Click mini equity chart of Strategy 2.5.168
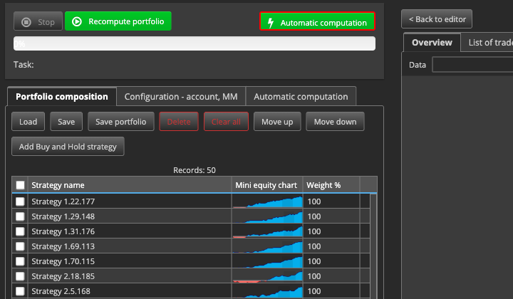The height and width of the screenshot is (299, 513). click(x=267, y=291)
